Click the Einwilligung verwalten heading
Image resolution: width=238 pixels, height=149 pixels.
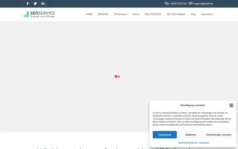pyautogui.click(x=193, y=105)
